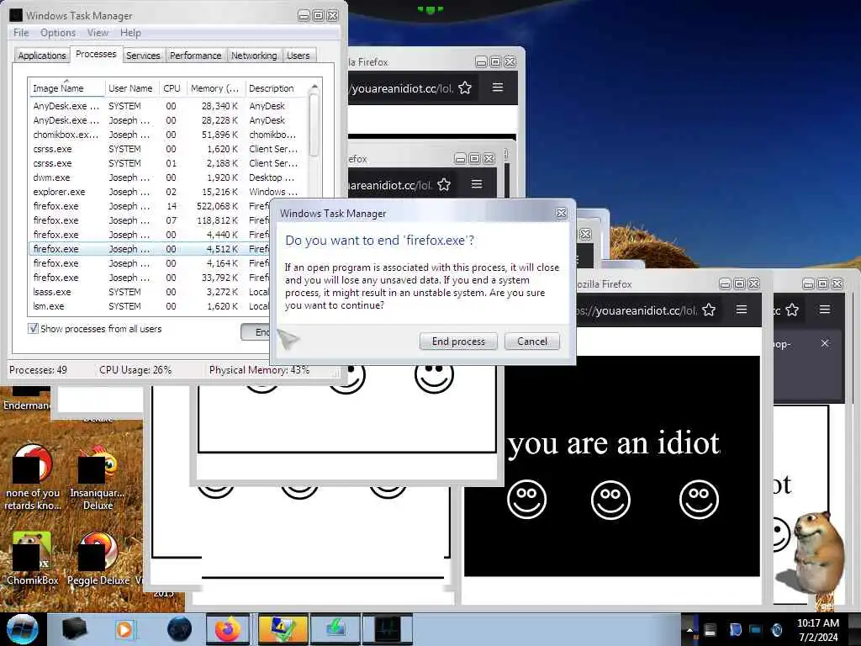Sort processes by the CPU column
861x646 pixels.
172,88
